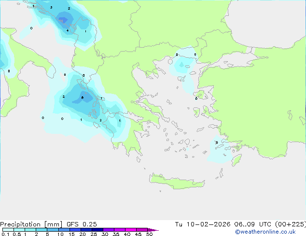Click the '4' precipitation value on map

tap(67, 30)
